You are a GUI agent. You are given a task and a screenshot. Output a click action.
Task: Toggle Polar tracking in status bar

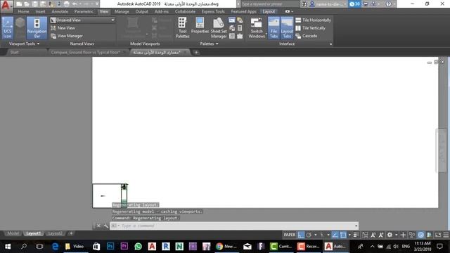[309, 235]
